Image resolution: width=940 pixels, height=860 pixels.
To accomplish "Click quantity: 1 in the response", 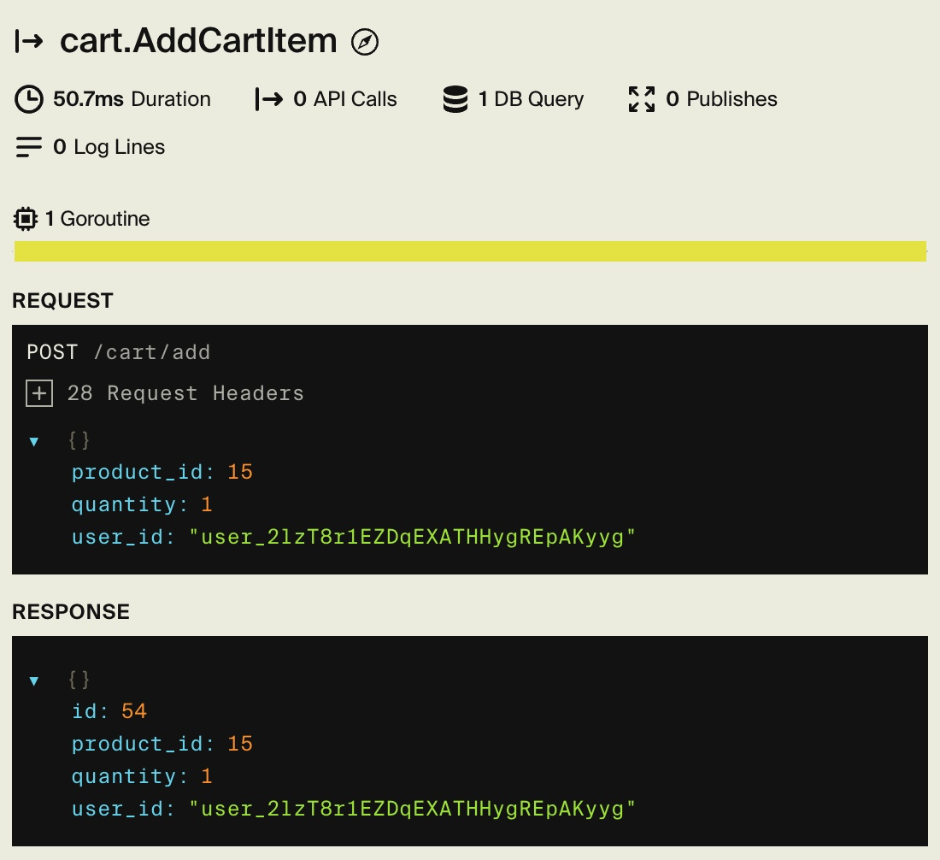I will 142,776.
